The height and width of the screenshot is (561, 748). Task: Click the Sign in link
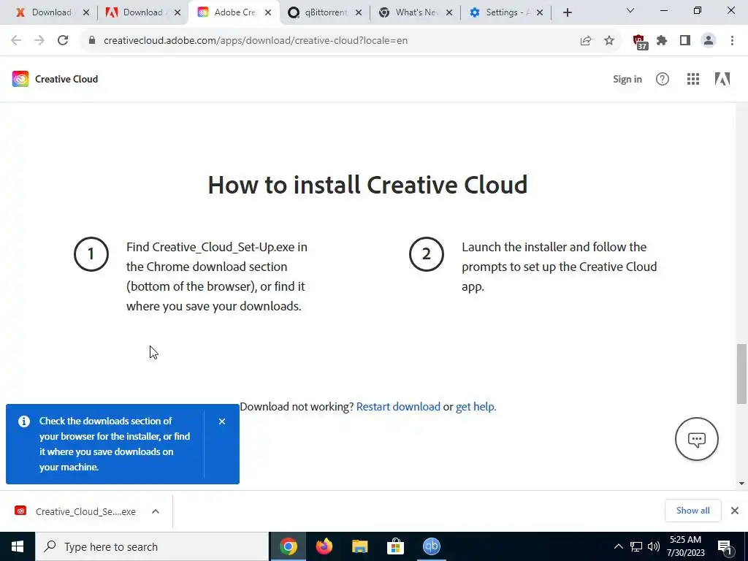(627, 79)
